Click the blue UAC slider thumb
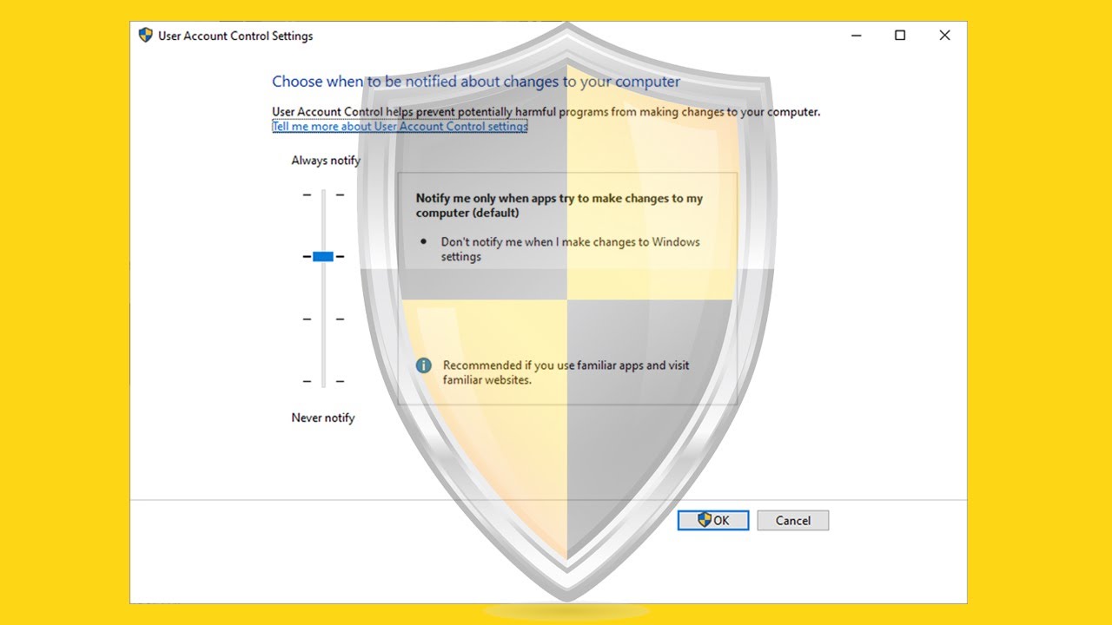Viewport: 1112px width, 625px height. (323, 256)
